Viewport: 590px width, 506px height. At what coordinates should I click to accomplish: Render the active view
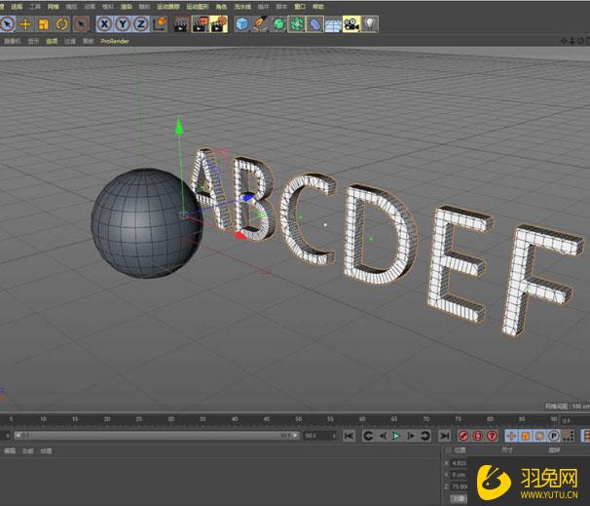click(x=181, y=24)
